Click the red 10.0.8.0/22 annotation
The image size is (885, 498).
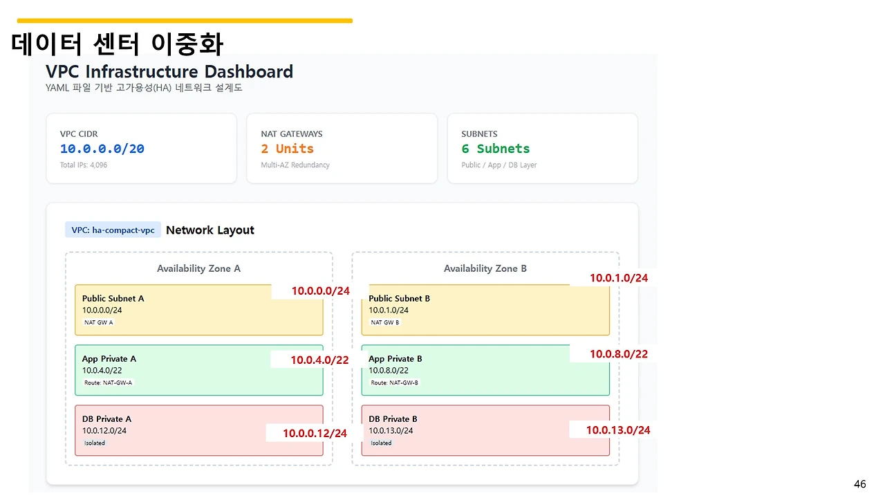coord(618,354)
